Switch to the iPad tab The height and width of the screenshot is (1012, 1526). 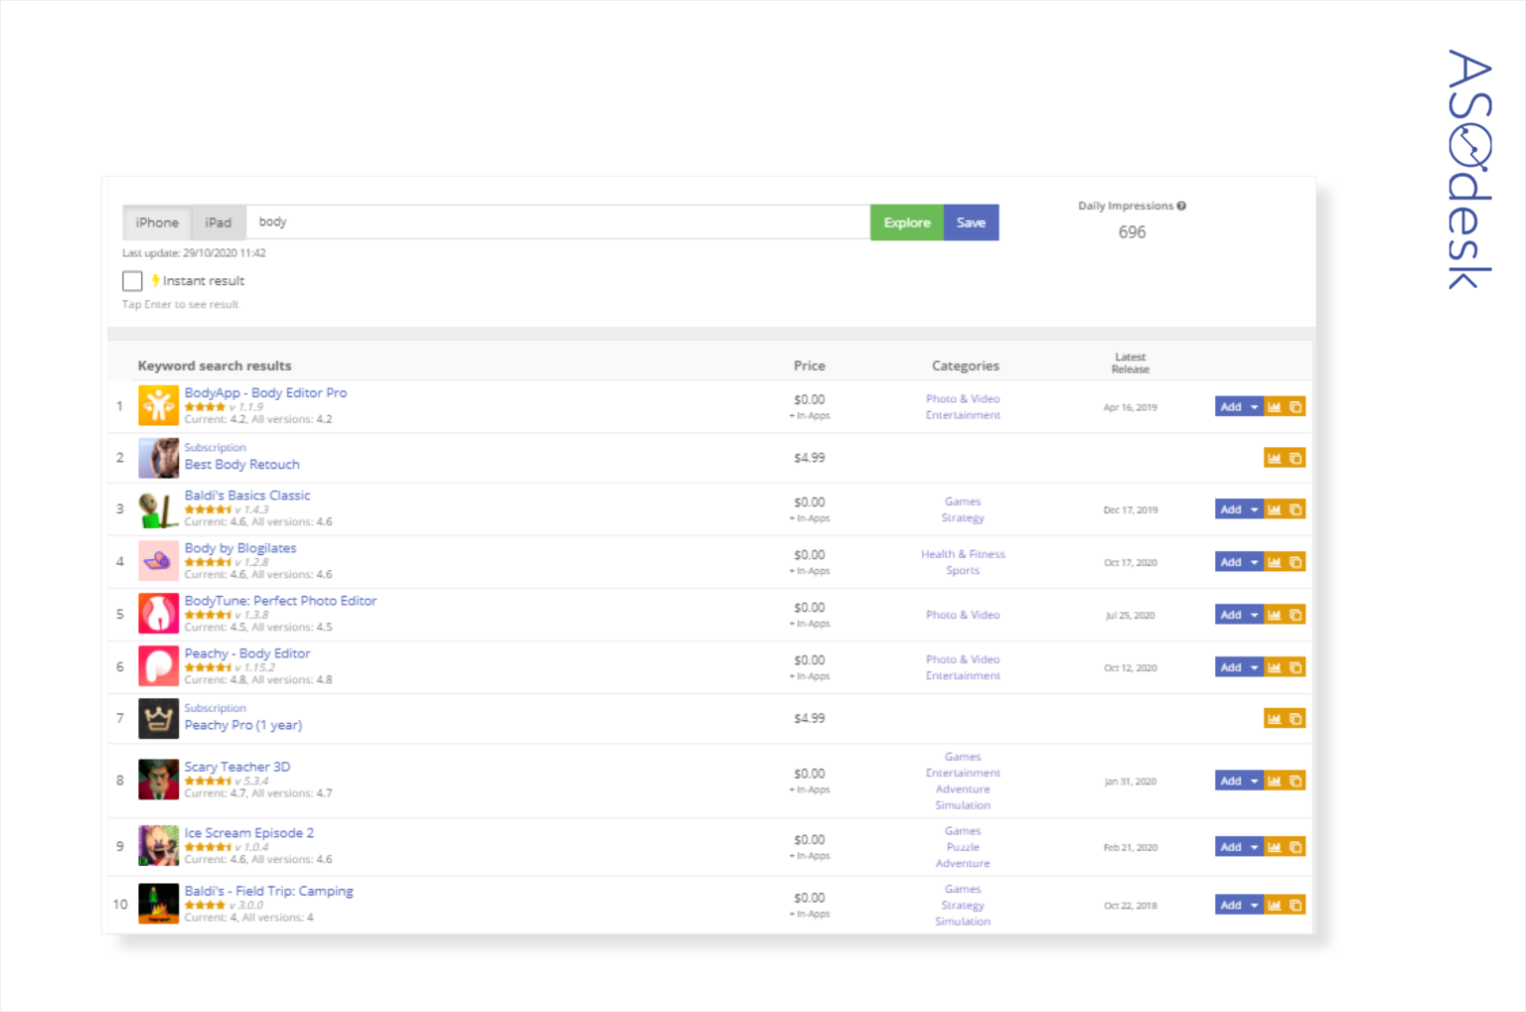218,222
